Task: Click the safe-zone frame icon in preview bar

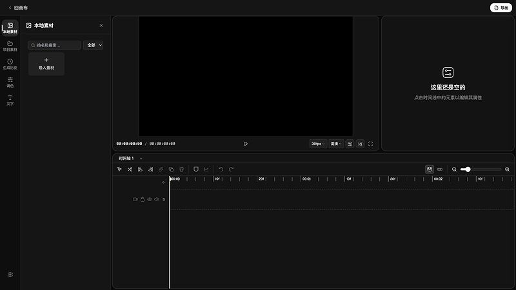Action: 361,144
